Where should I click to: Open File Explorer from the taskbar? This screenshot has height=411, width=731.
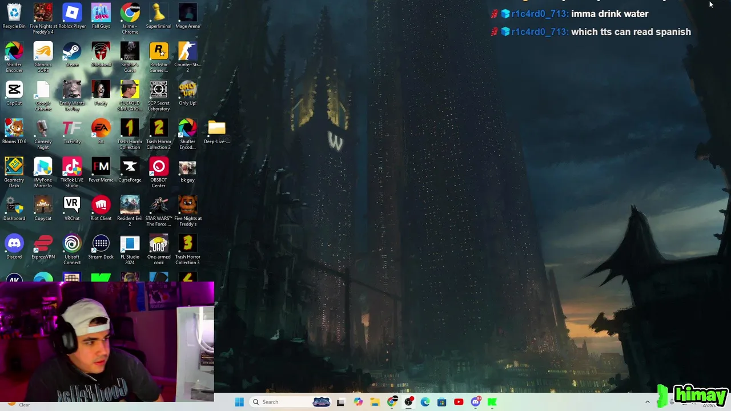[x=375, y=402]
